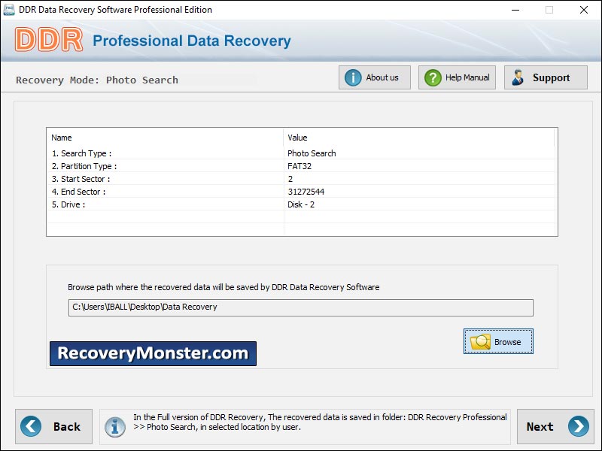The width and height of the screenshot is (602, 451).
Task: Click the Name column header
Action: [x=166, y=138]
